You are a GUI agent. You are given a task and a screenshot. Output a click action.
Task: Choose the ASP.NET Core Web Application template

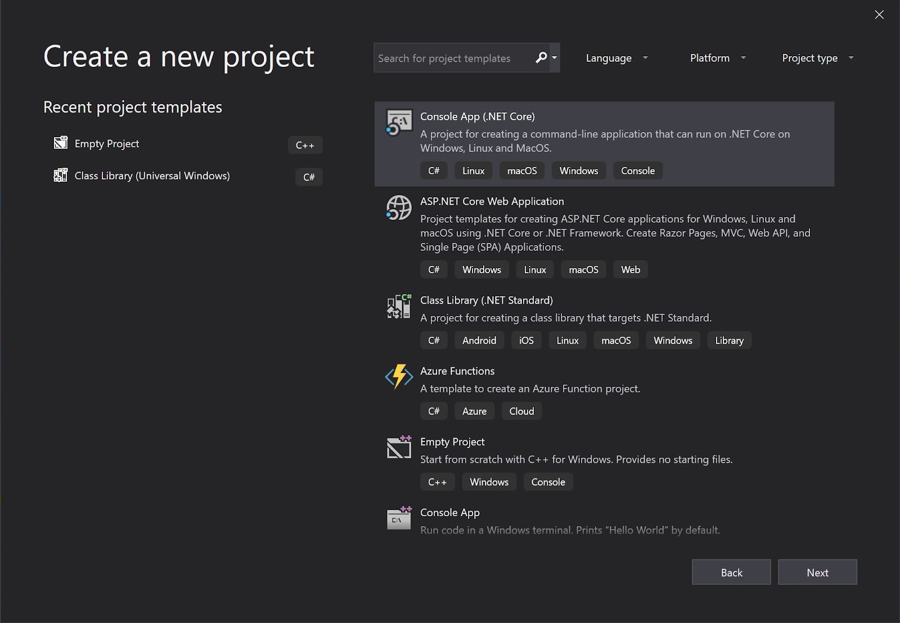[x=492, y=201]
